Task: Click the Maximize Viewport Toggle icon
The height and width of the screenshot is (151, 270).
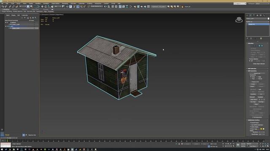Action: click(268, 146)
